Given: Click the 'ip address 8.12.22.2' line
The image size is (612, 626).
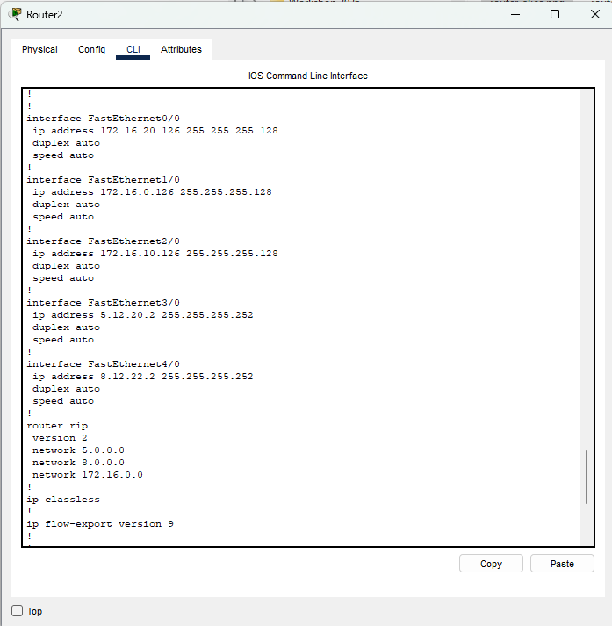Looking at the screenshot, I should [143, 377].
